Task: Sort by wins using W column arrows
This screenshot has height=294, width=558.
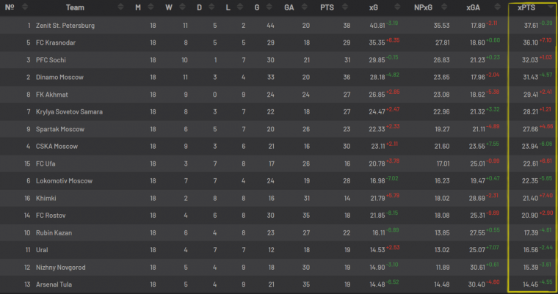Action: point(182,7)
